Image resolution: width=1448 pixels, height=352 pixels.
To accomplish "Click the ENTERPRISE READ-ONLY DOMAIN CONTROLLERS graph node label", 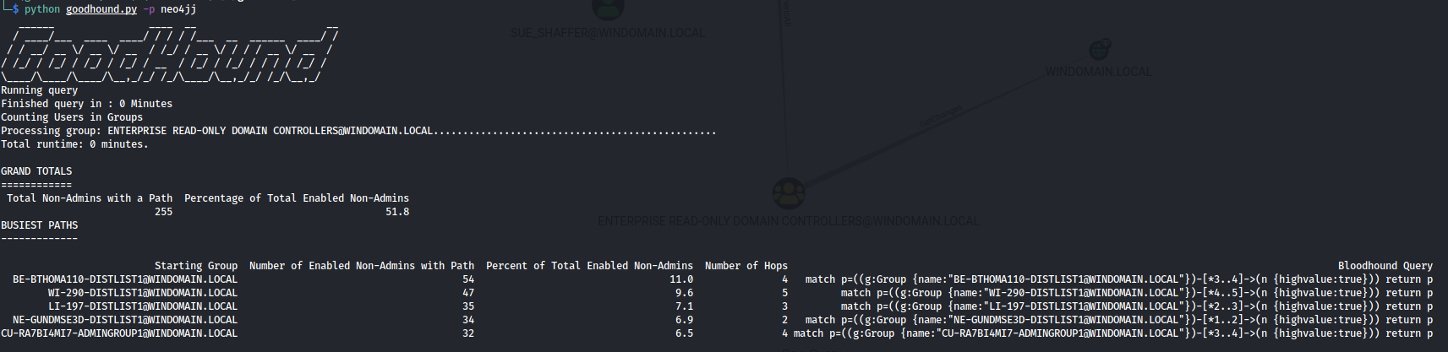I will 789,221.
